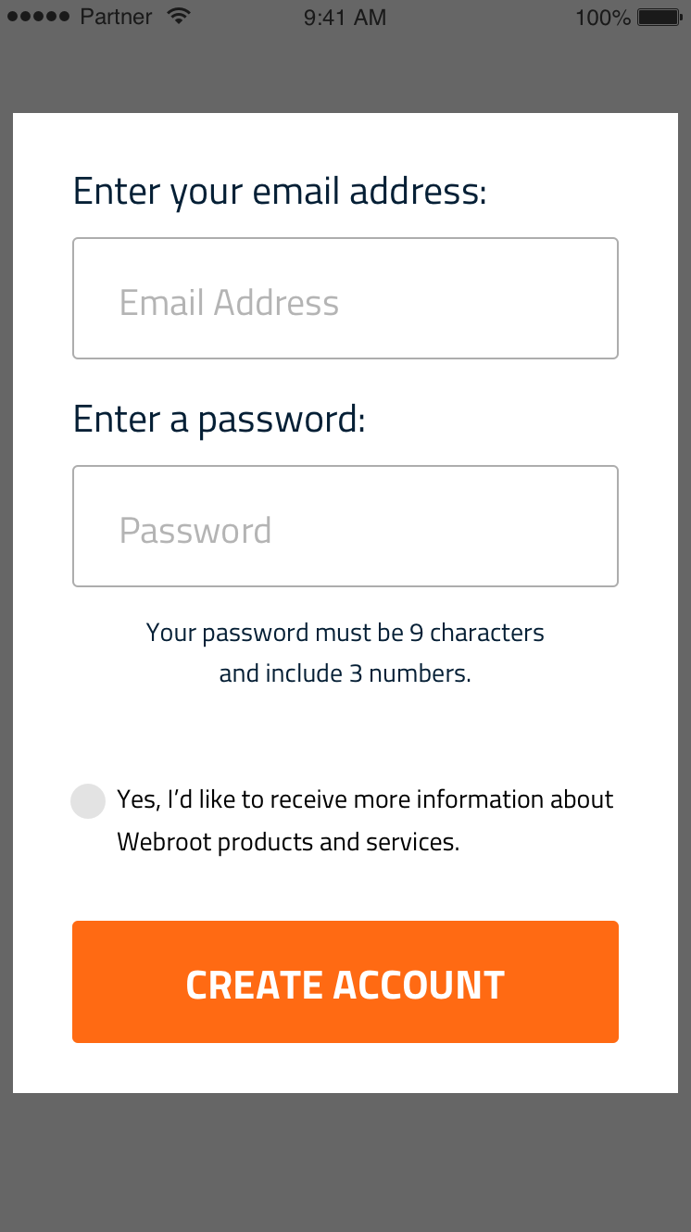The width and height of the screenshot is (691, 1232).
Task: Tap the "Enter your email address:" heading
Action: click(x=280, y=192)
